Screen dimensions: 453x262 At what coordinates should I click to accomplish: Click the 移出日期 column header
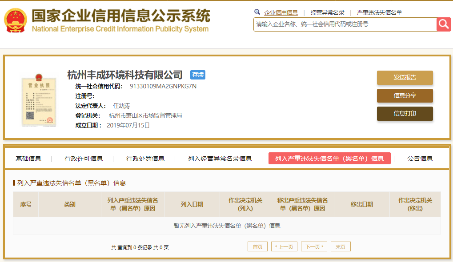click(x=362, y=204)
